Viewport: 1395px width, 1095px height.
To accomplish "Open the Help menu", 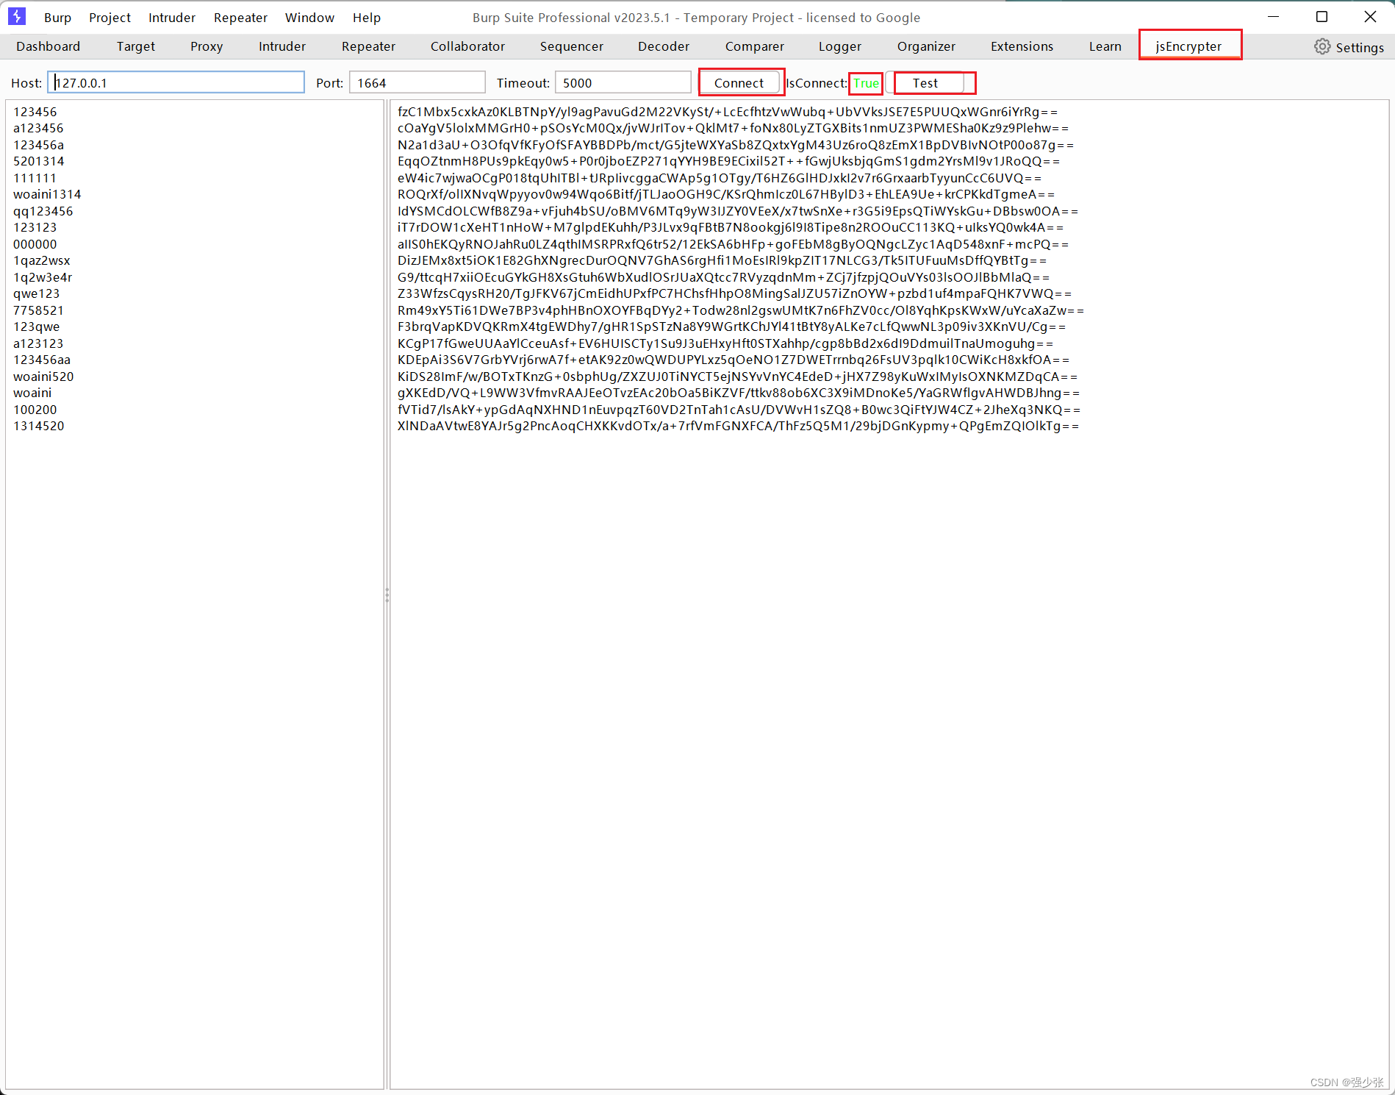I will (367, 17).
